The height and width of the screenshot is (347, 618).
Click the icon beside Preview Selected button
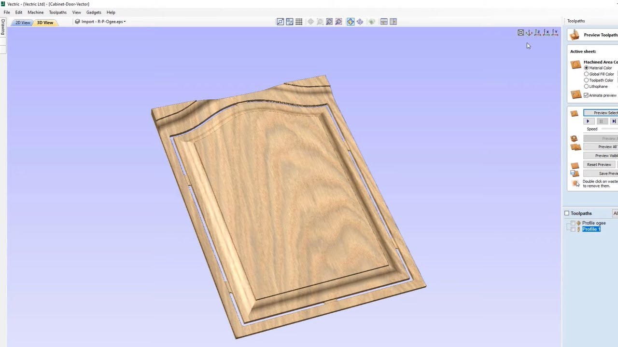click(x=574, y=113)
